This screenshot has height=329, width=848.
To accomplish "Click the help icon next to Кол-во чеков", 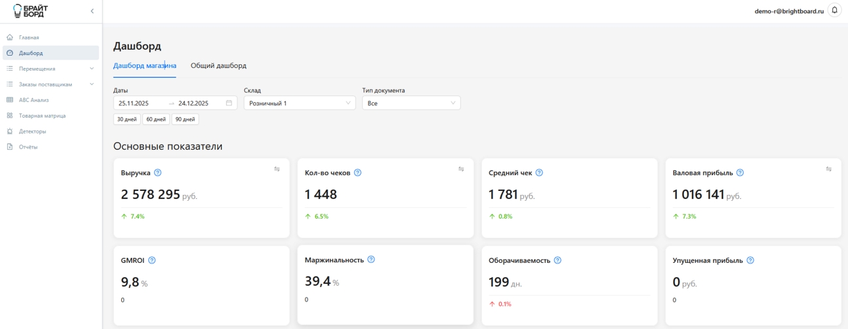I will click(357, 173).
